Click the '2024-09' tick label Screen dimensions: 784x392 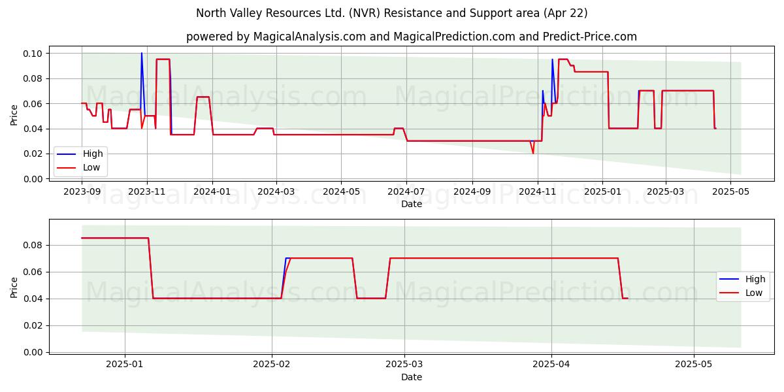point(472,191)
